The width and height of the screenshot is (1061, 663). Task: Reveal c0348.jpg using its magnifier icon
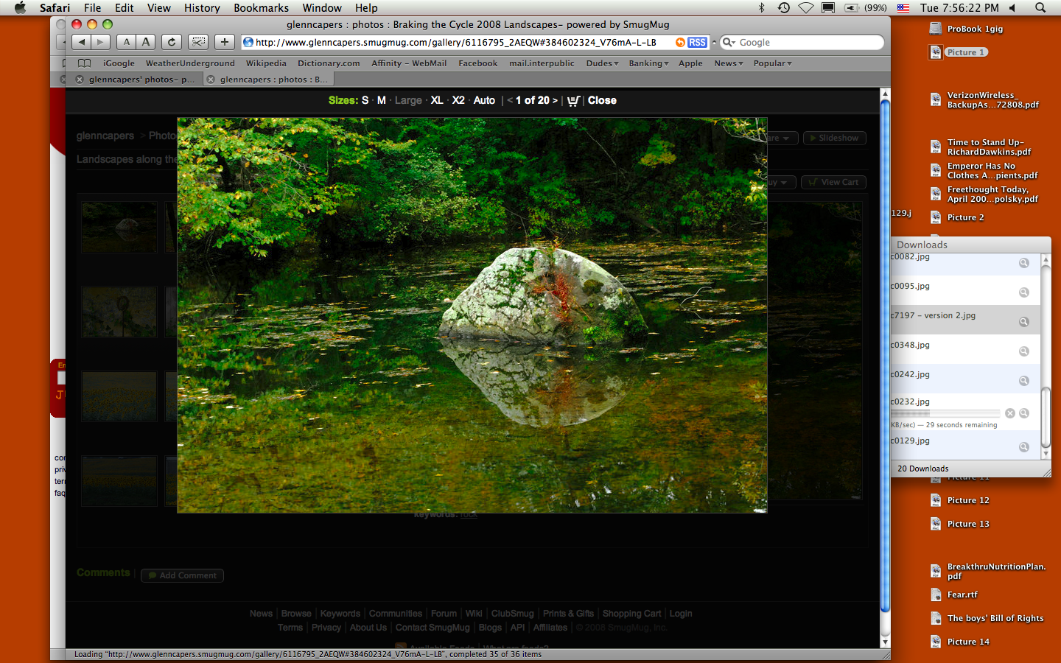pyautogui.click(x=1024, y=351)
